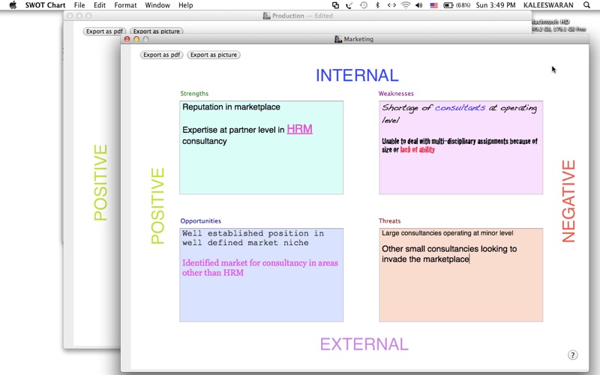Click the Marketing title bar document icon

coord(338,39)
